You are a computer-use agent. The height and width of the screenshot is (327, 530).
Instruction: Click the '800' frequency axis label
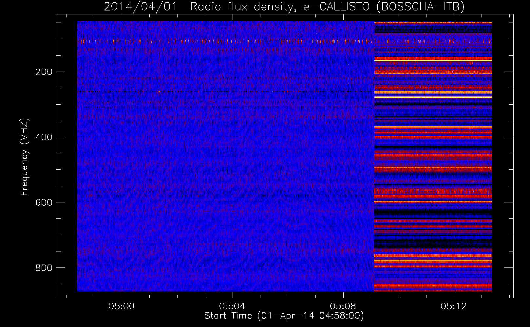(x=44, y=268)
